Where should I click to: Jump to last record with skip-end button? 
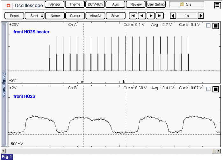click(160, 16)
